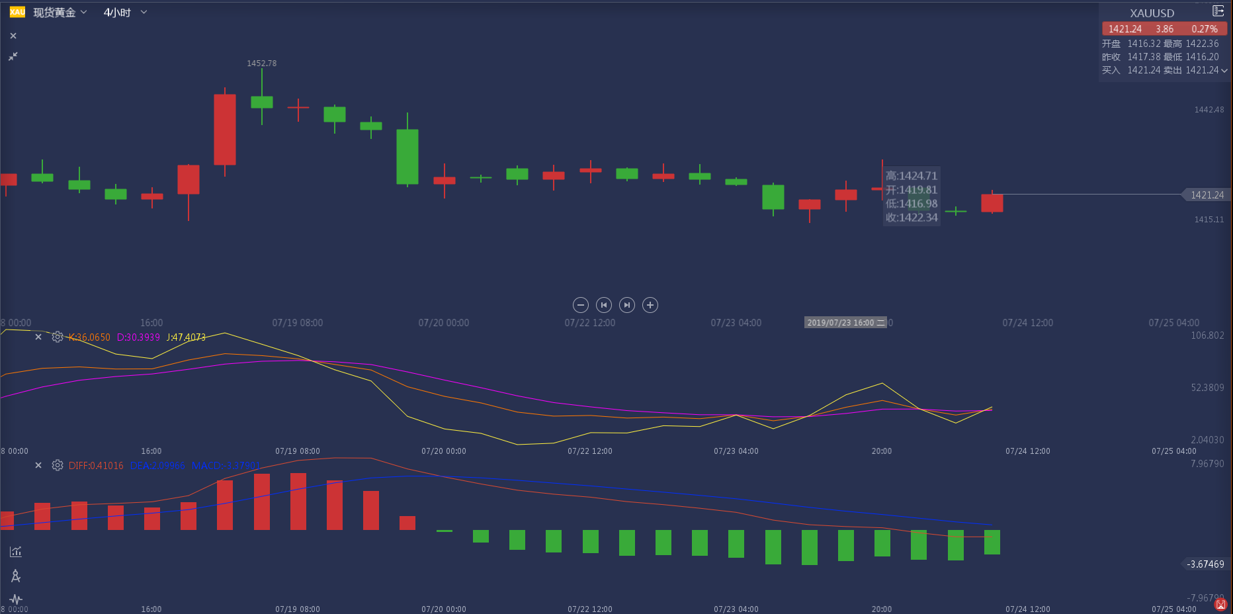Remove the KDJ indicator panel
Screen dimensions: 1233x614
(x=38, y=337)
